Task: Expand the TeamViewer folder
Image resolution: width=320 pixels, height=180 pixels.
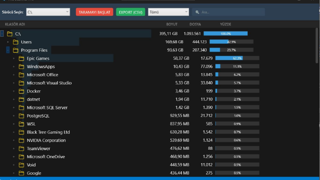Action: tap(14, 149)
